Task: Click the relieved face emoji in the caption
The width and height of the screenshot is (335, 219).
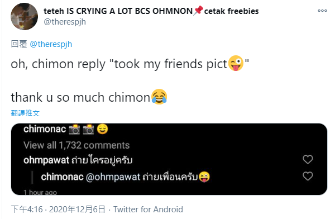Action: click(103, 129)
